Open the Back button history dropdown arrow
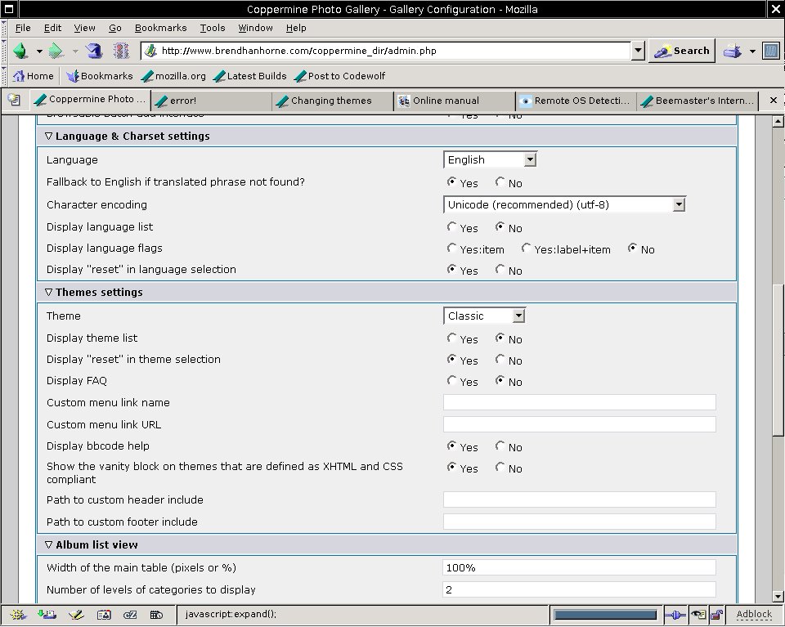785x627 pixels. [x=39, y=51]
